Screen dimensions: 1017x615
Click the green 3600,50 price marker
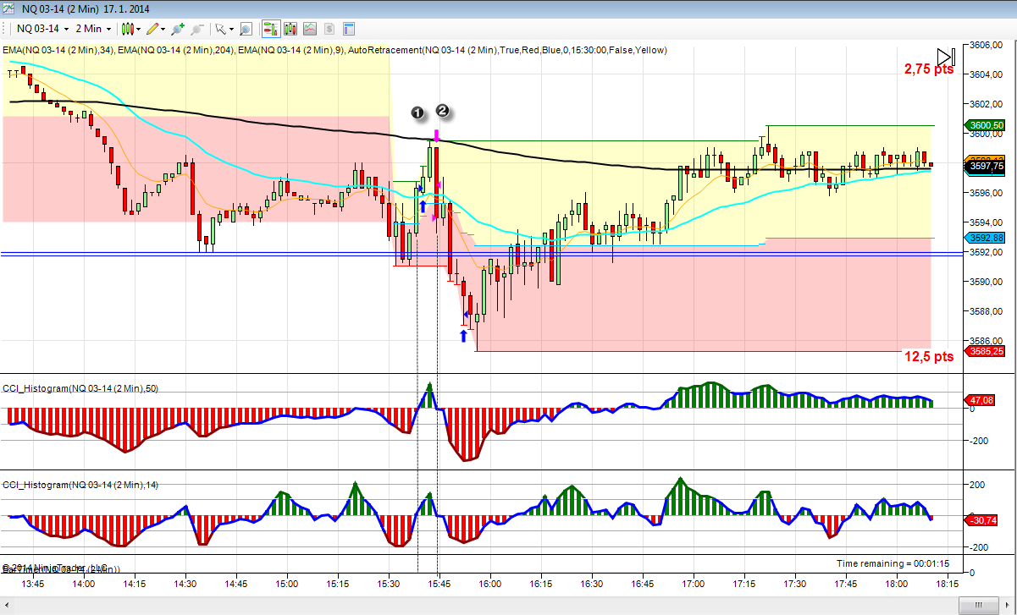983,125
